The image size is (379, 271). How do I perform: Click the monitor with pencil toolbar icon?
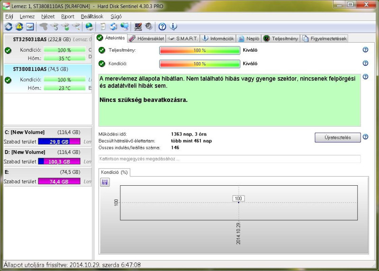[138, 27]
